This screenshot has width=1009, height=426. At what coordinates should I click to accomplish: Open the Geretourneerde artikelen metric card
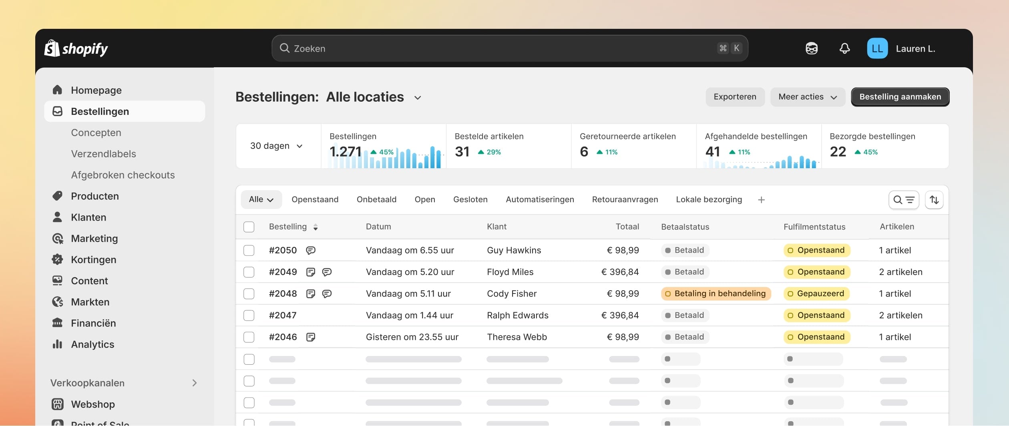coord(634,146)
